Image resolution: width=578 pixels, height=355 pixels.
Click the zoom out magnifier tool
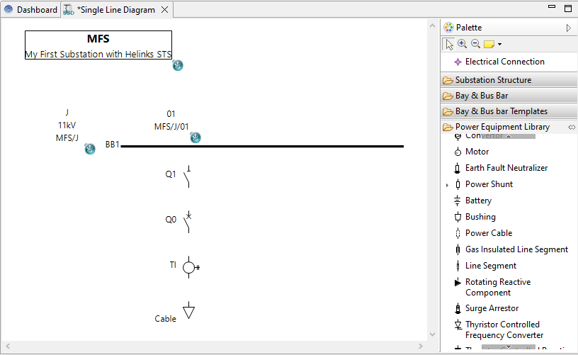pos(475,44)
